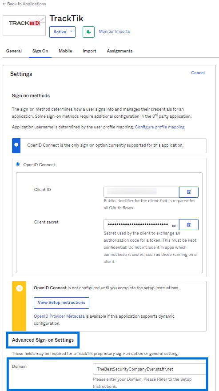This screenshot has height=391, width=219.
Task: Select the OpenID Connect radio button
Action: pyautogui.click(x=18, y=164)
